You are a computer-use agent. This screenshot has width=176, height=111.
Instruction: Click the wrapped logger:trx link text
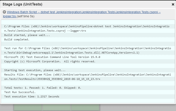coord(10,16)
